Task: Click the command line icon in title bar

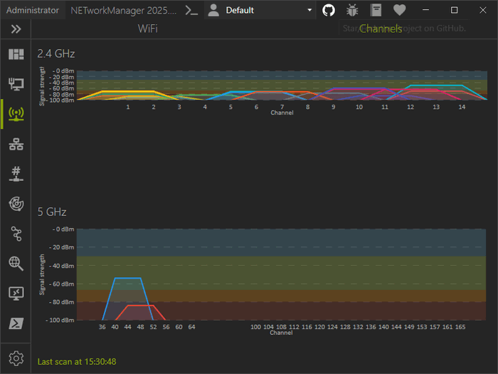Action: point(191,10)
